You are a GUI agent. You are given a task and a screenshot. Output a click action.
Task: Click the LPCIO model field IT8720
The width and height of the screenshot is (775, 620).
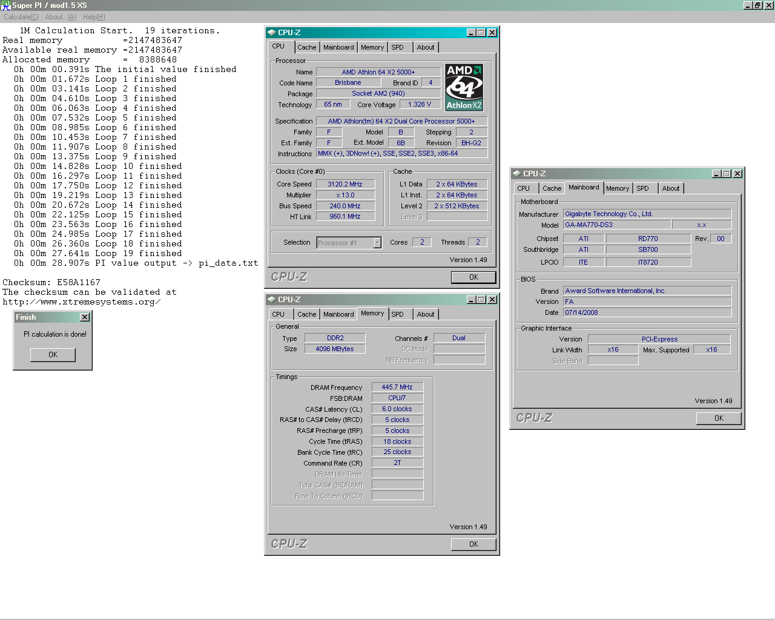point(648,263)
